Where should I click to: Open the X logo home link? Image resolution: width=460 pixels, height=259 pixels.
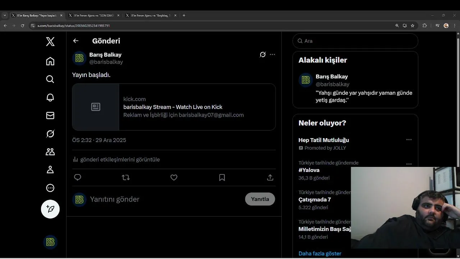50,42
